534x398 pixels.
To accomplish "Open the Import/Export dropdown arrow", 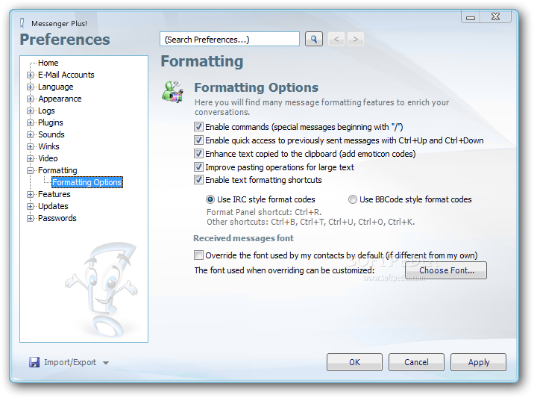I will [106, 363].
